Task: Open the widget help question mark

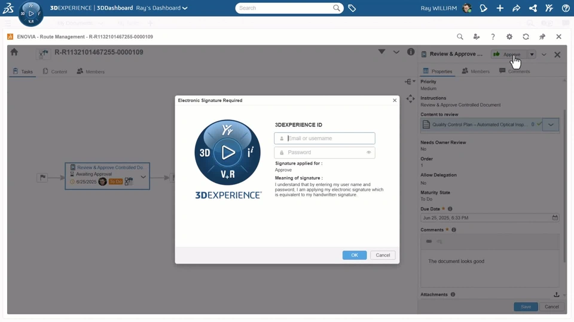Action: pyautogui.click(x=493, y=36)
